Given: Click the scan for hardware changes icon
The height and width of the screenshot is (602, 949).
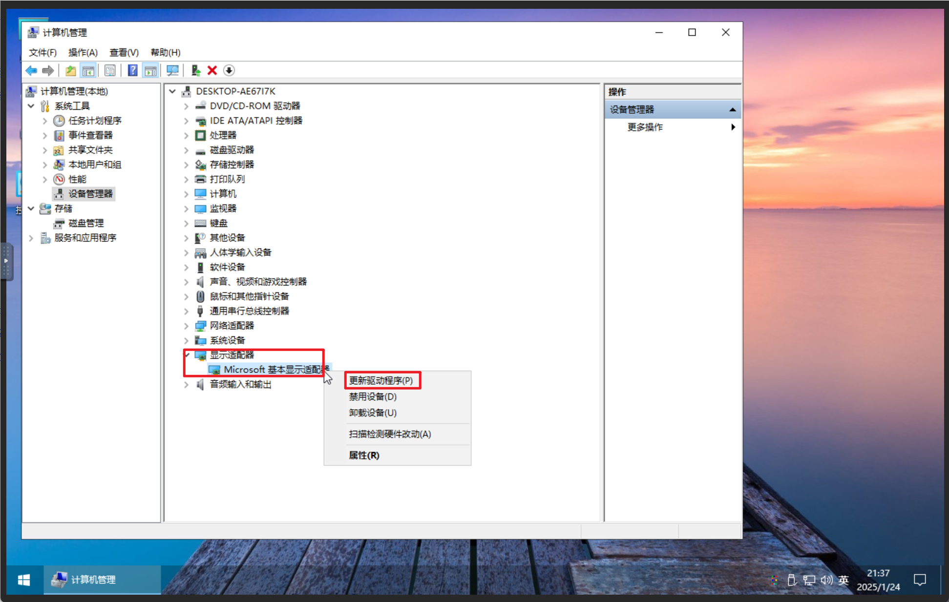Looking at the screenshot, I should (172, 70).
